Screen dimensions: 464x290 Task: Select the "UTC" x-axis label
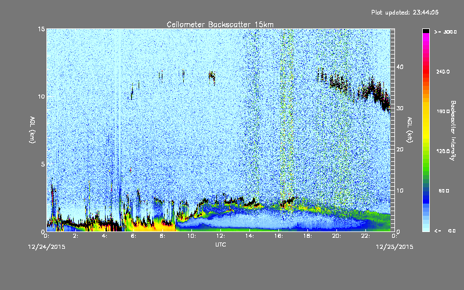click(x=220, y=244)
